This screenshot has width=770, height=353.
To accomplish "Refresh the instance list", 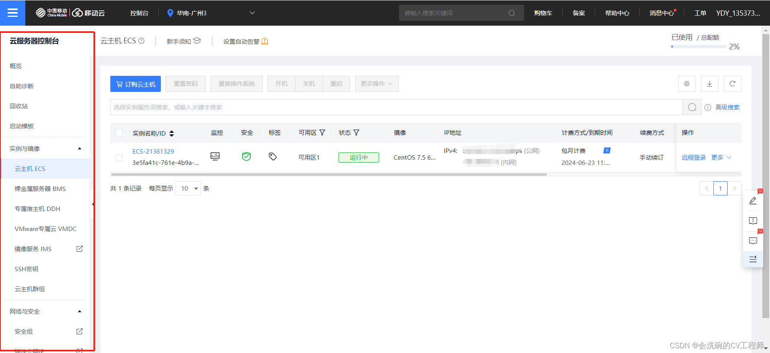I will pyautogui.click(x=732, y=84).
